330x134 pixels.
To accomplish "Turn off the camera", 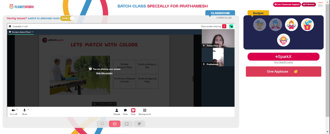I will click(13, 112).
